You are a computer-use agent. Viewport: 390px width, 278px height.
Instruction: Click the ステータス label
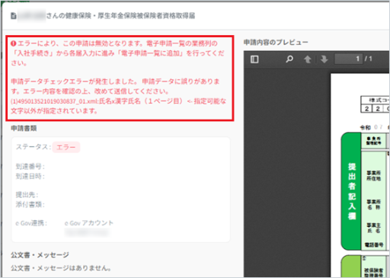coord(34,147)
